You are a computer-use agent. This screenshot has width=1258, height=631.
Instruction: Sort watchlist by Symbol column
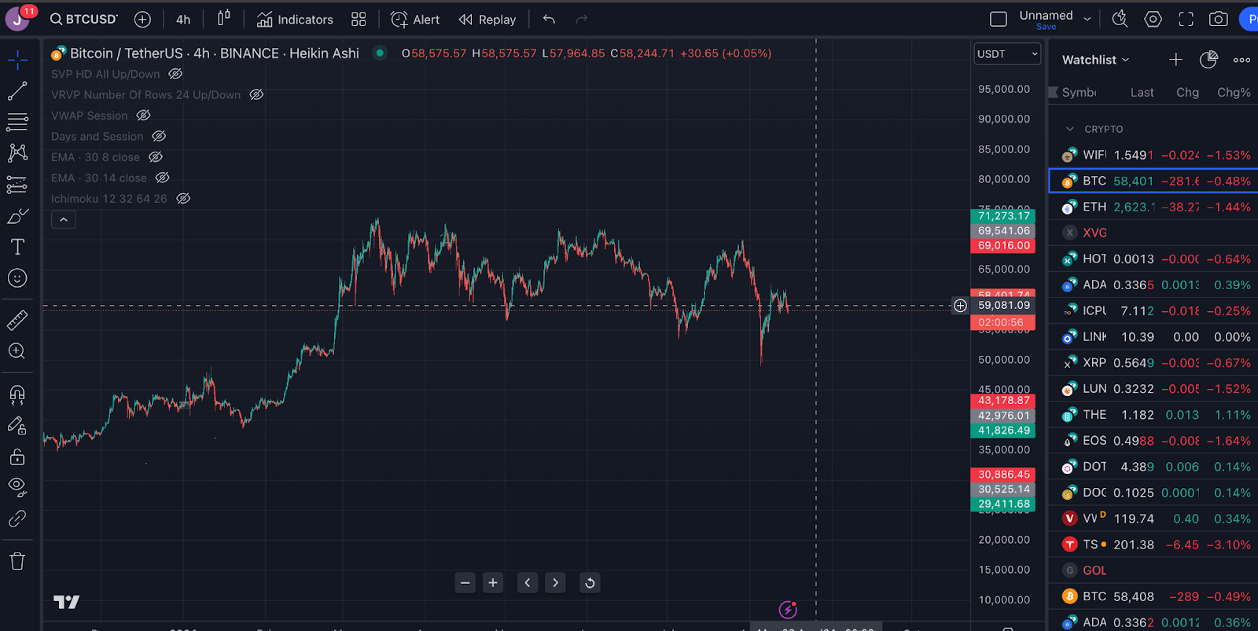[1079, 93]
